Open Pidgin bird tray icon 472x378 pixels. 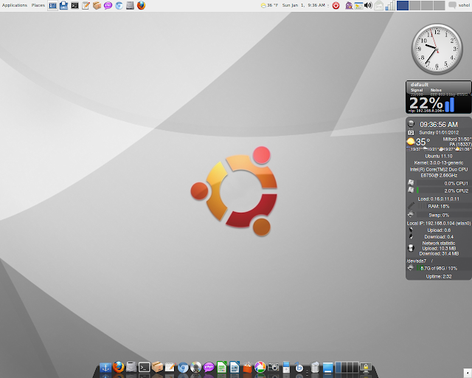point(349,5)
